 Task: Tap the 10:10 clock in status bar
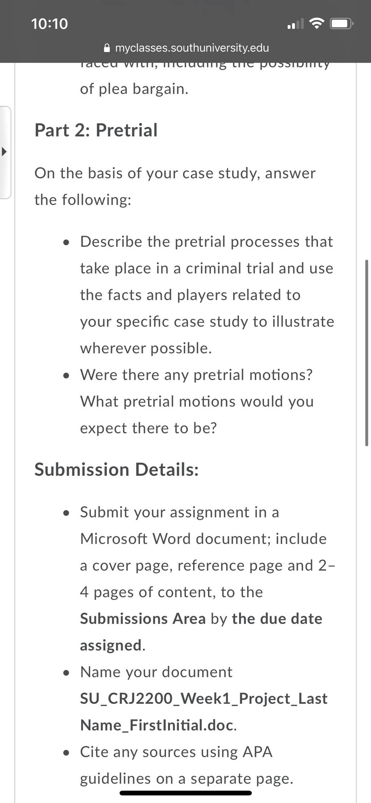click(49, 24)
